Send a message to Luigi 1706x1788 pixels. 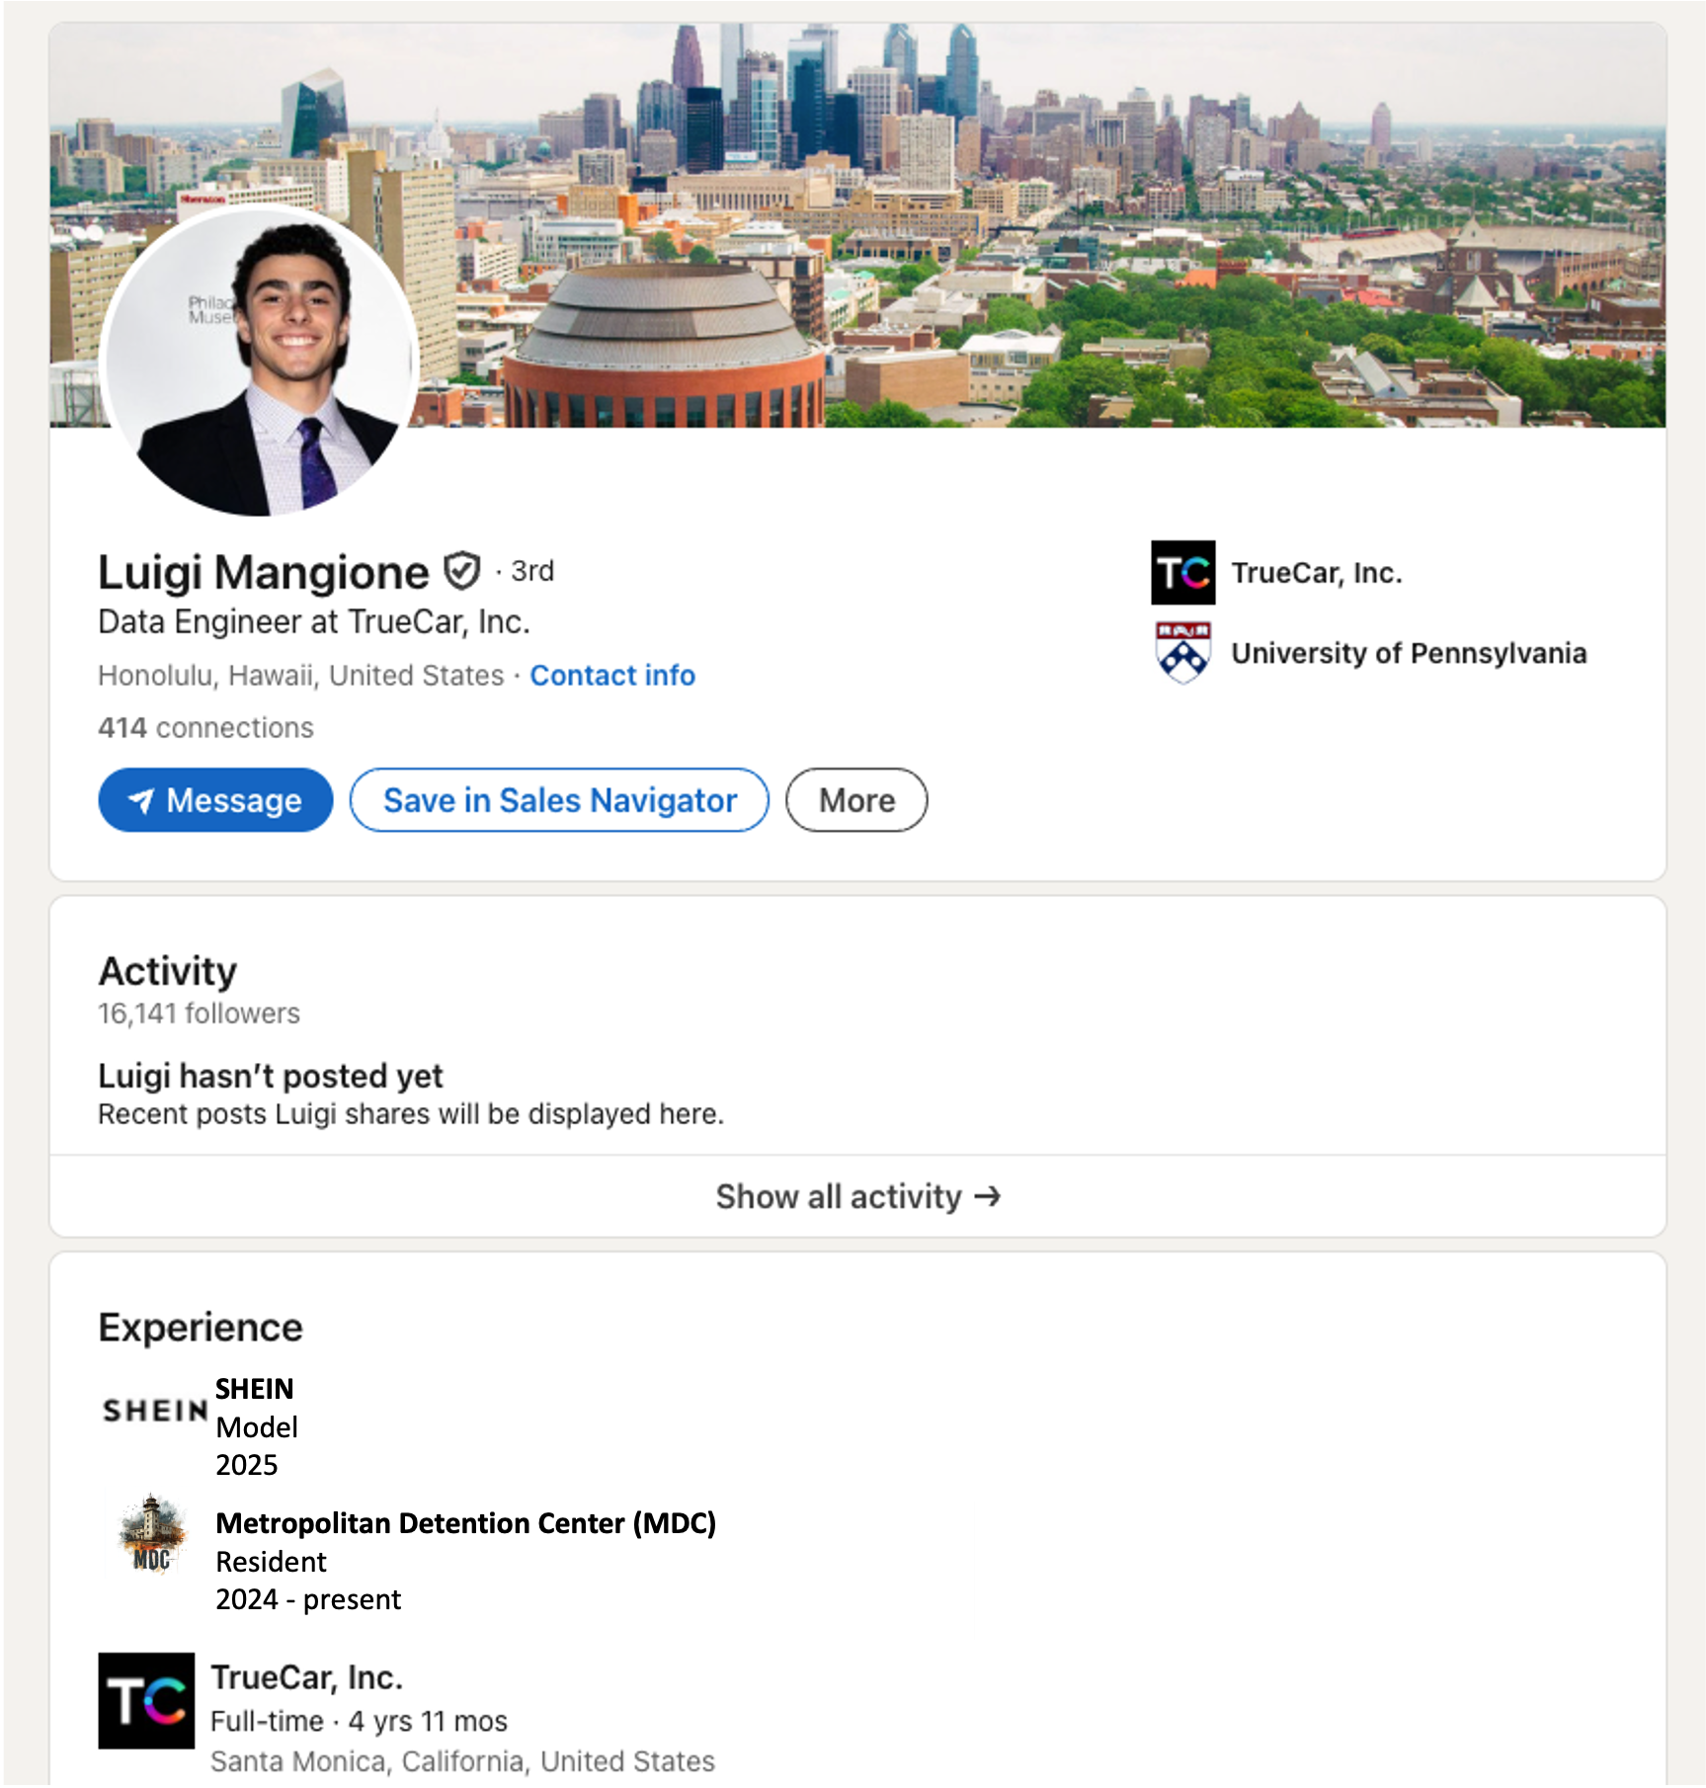(x=215, y=800)
